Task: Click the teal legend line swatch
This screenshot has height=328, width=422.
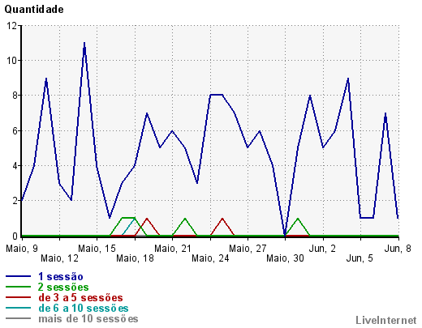Action: click(x=18, y=308)
